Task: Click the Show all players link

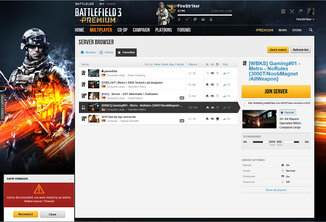Action: [276, 190]
